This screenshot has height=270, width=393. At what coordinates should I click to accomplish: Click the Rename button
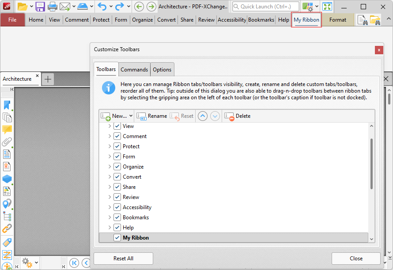[152, 116]
